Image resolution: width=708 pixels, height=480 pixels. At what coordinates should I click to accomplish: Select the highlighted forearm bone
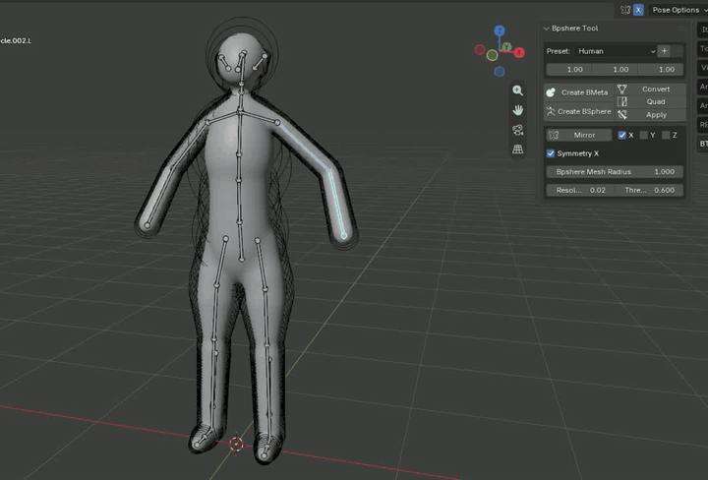tap(337, 203)
